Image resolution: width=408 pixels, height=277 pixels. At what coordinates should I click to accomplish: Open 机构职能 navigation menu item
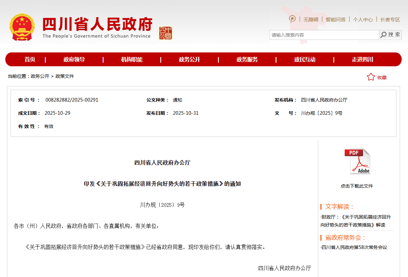[x=132, y=60]
